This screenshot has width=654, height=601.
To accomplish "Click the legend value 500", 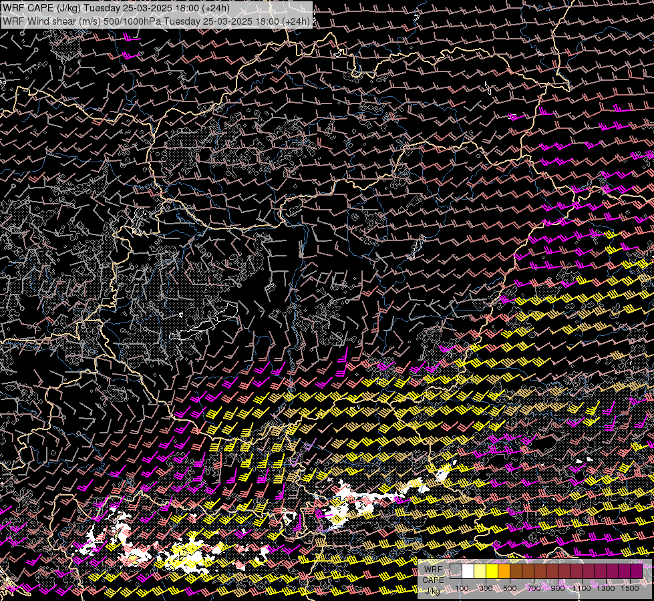I will (x=510, y=588).
